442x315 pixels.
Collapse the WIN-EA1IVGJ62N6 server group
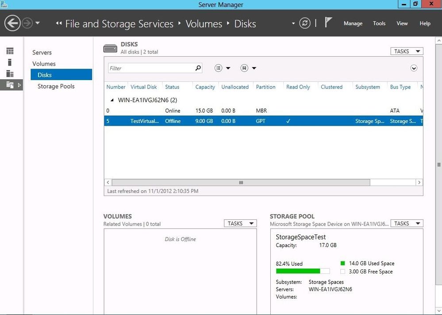point(111,100)
